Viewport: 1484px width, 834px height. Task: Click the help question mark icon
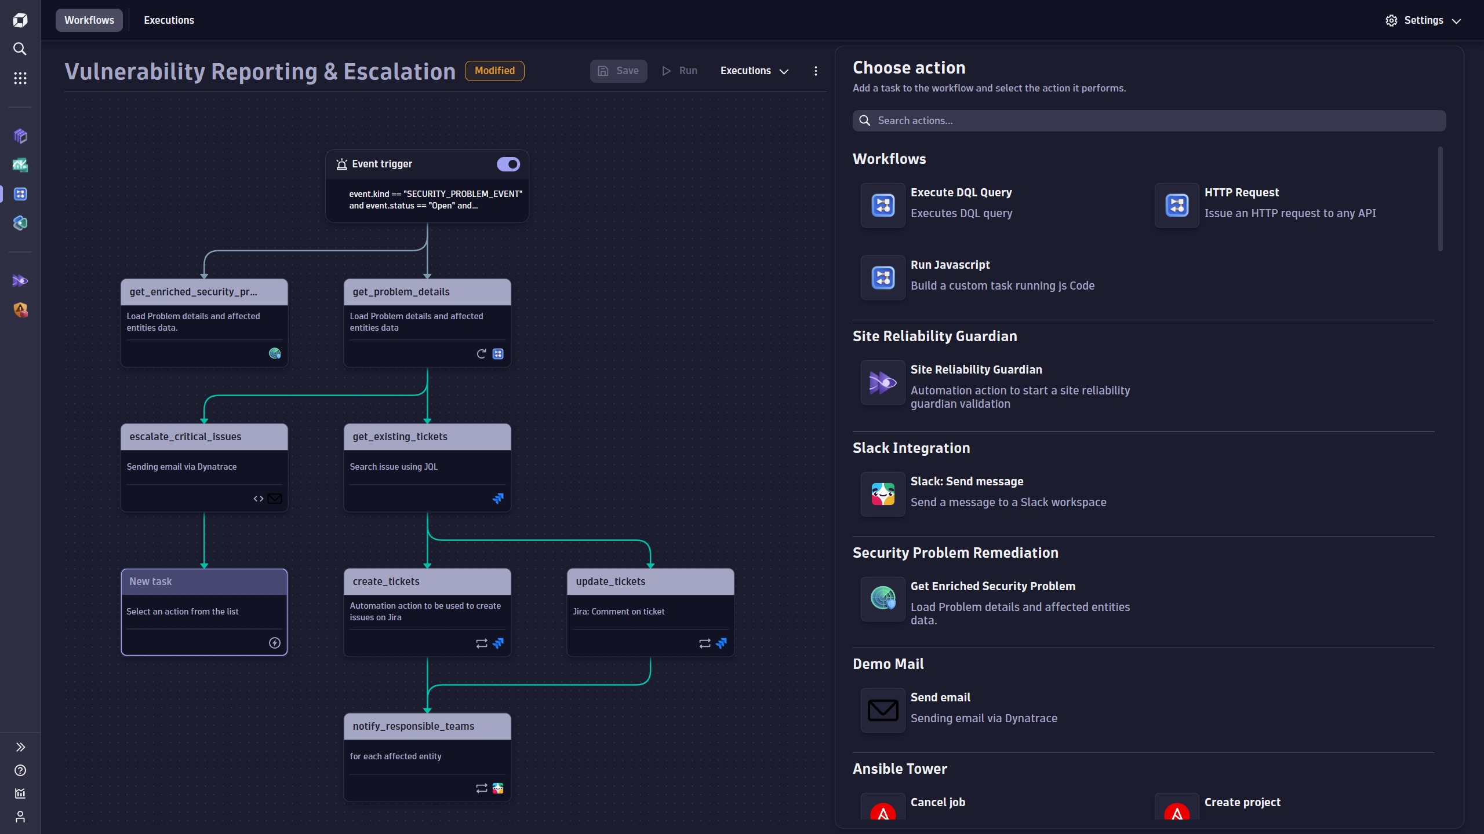20,770
